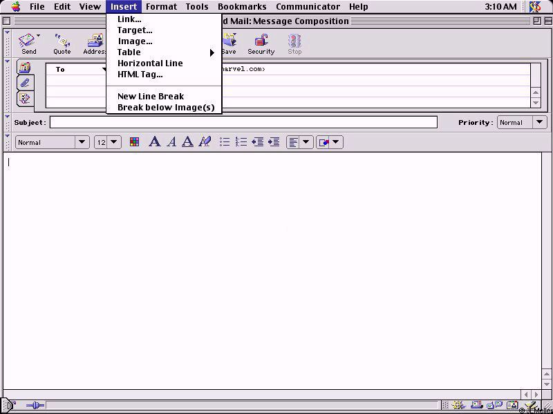Open the Apple menu
The width and height of the screenshot is (553, 414).
click(15, 6)
